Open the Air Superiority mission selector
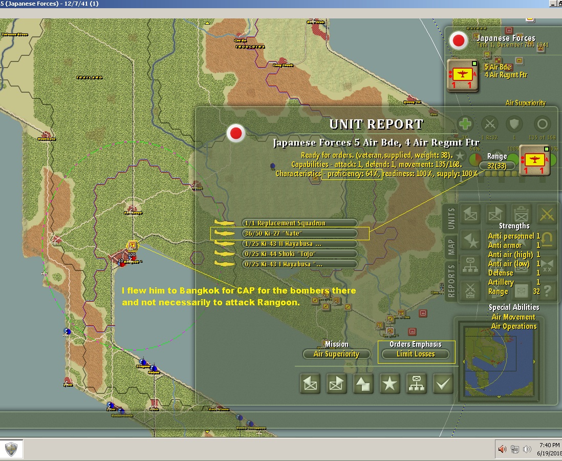562x461 pixels. [336, 354]
